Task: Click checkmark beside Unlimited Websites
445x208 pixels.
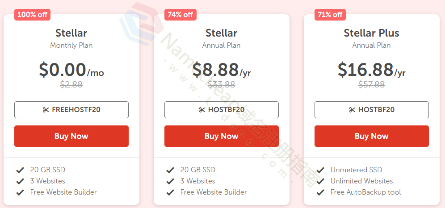Action: pos(320,181)
